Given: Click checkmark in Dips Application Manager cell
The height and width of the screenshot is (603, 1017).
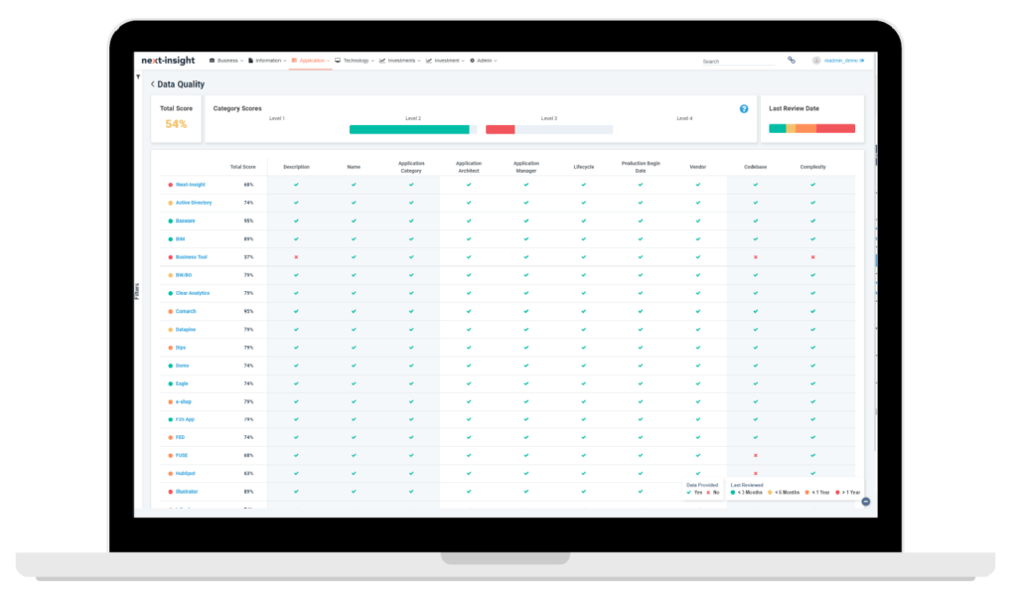Looking at the screenshot, I should coord(526,348).
